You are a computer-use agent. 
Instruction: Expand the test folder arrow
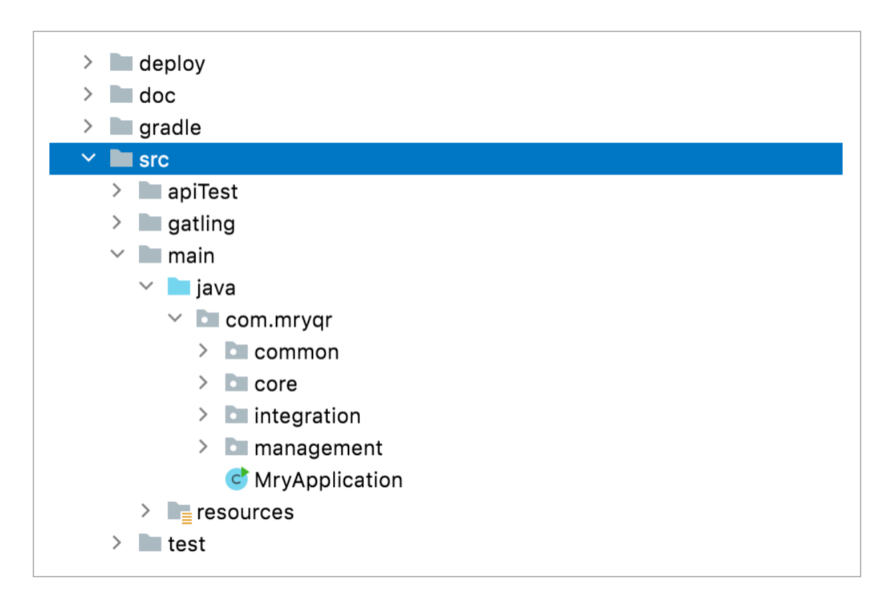[x=118, y=543]
